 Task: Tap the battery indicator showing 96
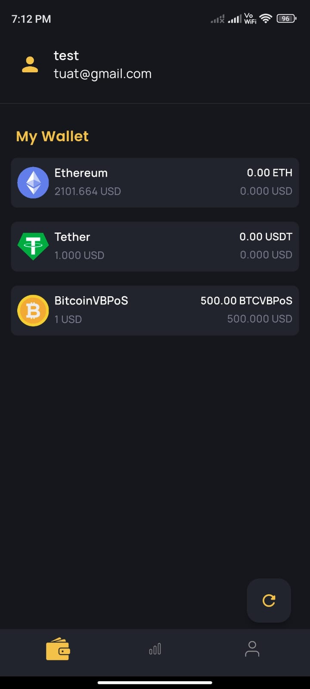click(286, 19)
